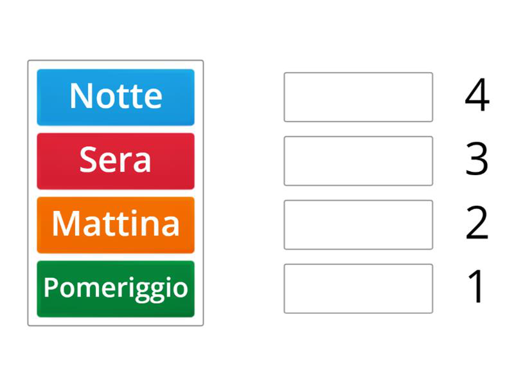514x386 pixels.
Task: Pick the blue colored card
Action: pos(116,97)
